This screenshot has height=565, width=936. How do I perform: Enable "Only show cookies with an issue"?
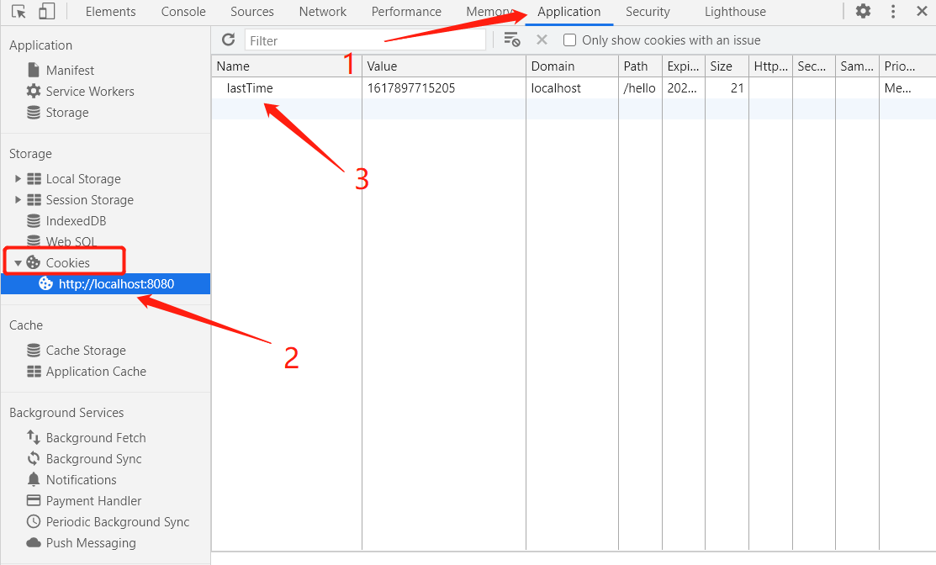click(569, 40)
